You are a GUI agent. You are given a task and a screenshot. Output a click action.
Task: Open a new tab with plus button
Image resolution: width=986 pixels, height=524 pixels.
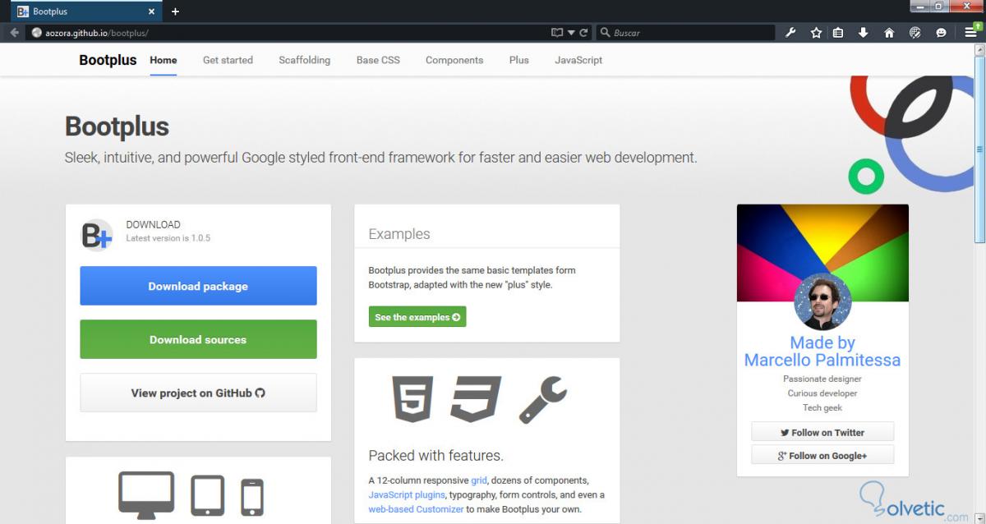175,11
